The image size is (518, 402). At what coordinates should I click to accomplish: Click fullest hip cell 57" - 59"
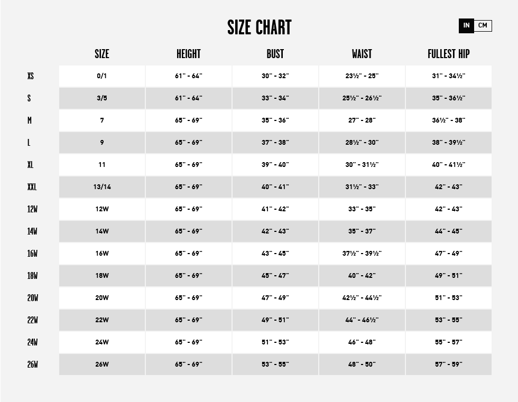449,364
